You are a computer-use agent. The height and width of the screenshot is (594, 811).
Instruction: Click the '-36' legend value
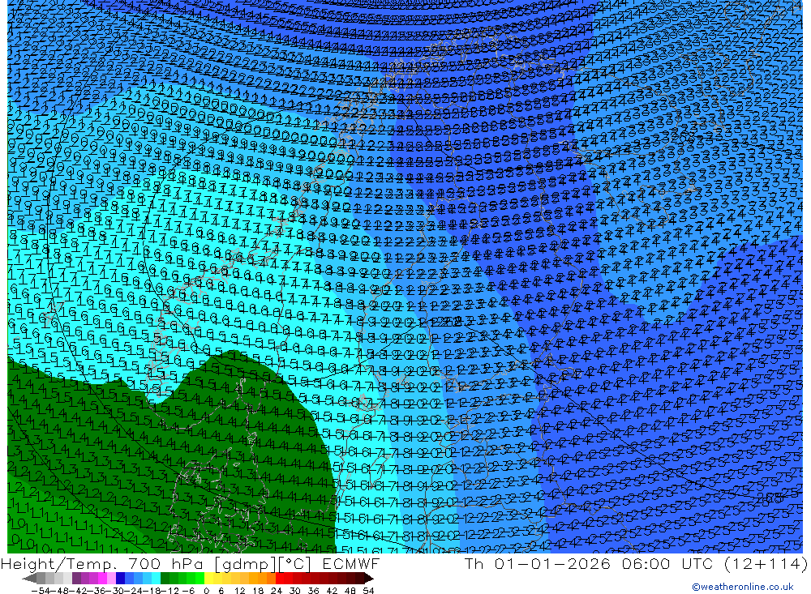97,591
